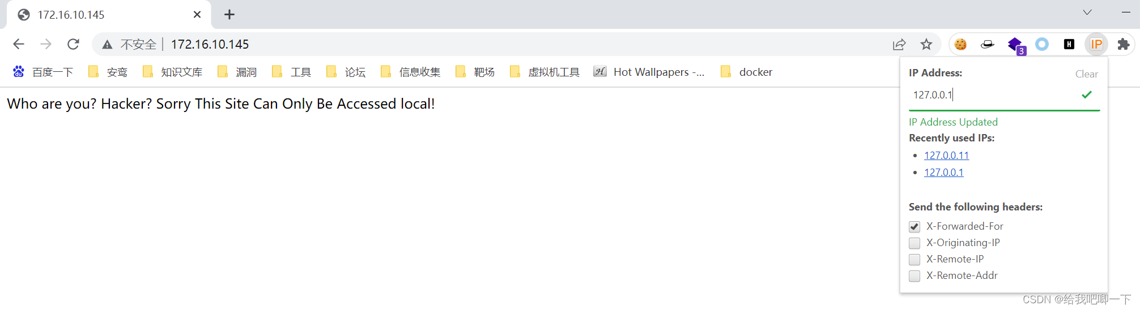This screenshot has height=310, width=1140.
Task: Bookmark this page with the star icon
Action: [926, 44]
